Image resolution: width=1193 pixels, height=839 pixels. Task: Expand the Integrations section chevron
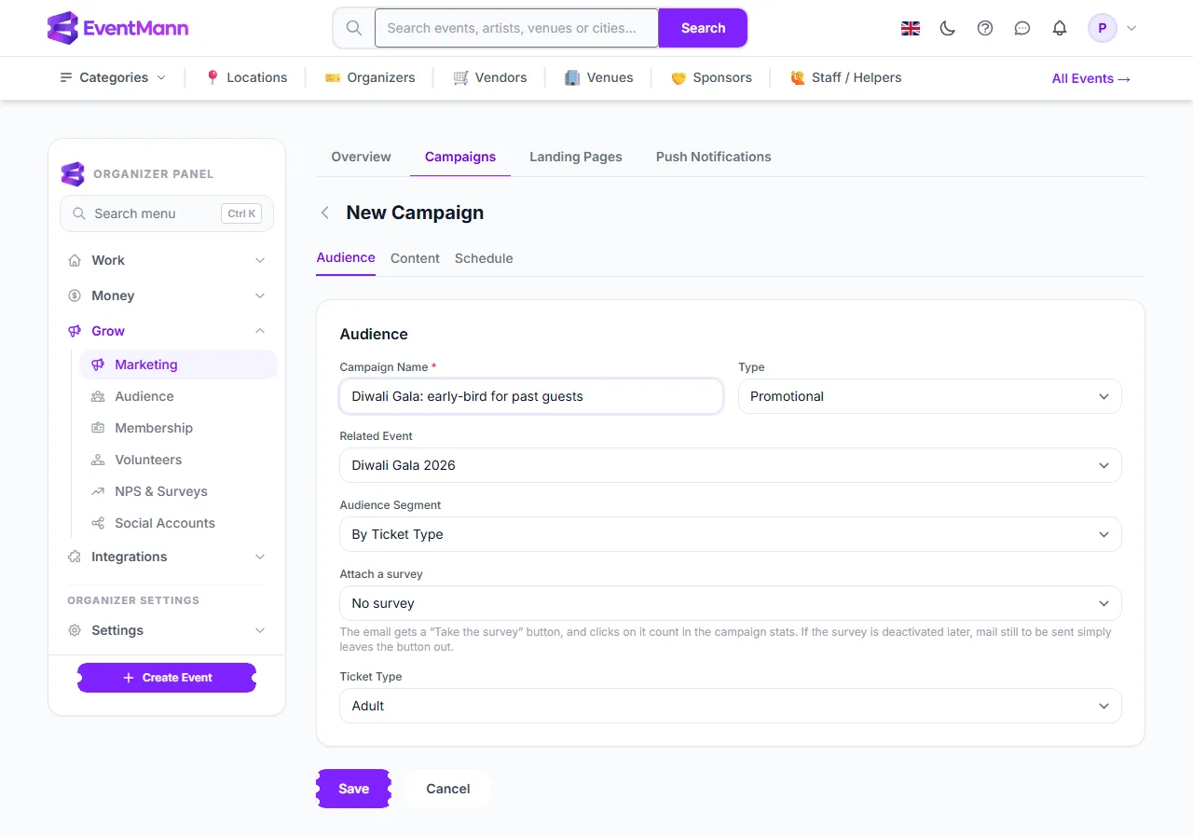[260, 557]
